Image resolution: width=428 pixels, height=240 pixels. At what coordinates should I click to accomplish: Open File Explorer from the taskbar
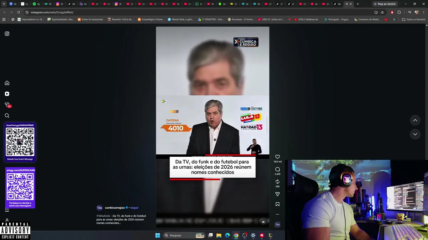(219, 235)
